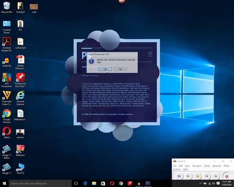Select the Metadescri... document icon
Viewport: 234px width, 187px height.
pyautogui.click(x=20, y=115)
